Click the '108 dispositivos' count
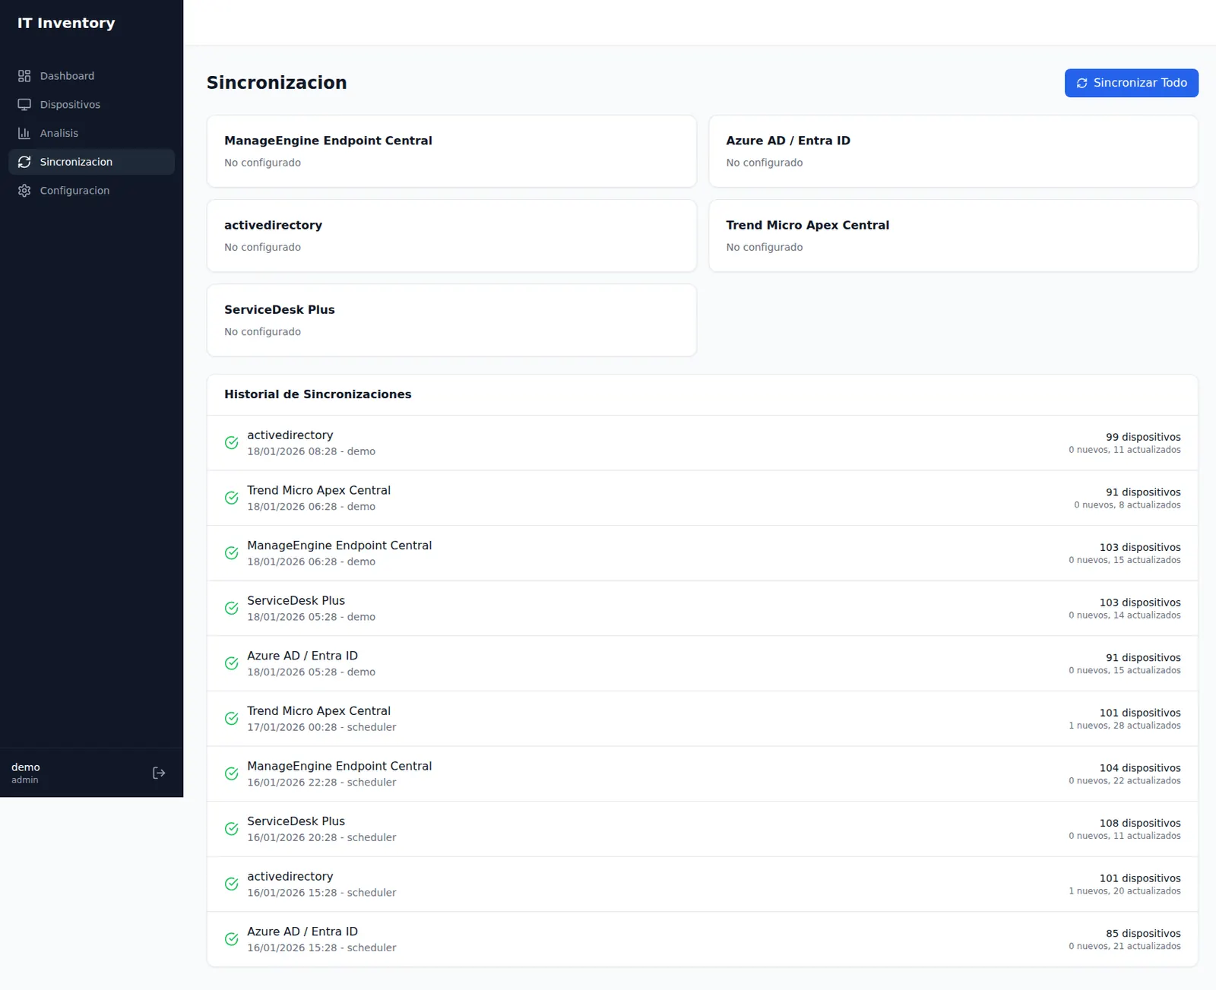This screenshot has height=990, width=1216. (x=1140, y=823)
